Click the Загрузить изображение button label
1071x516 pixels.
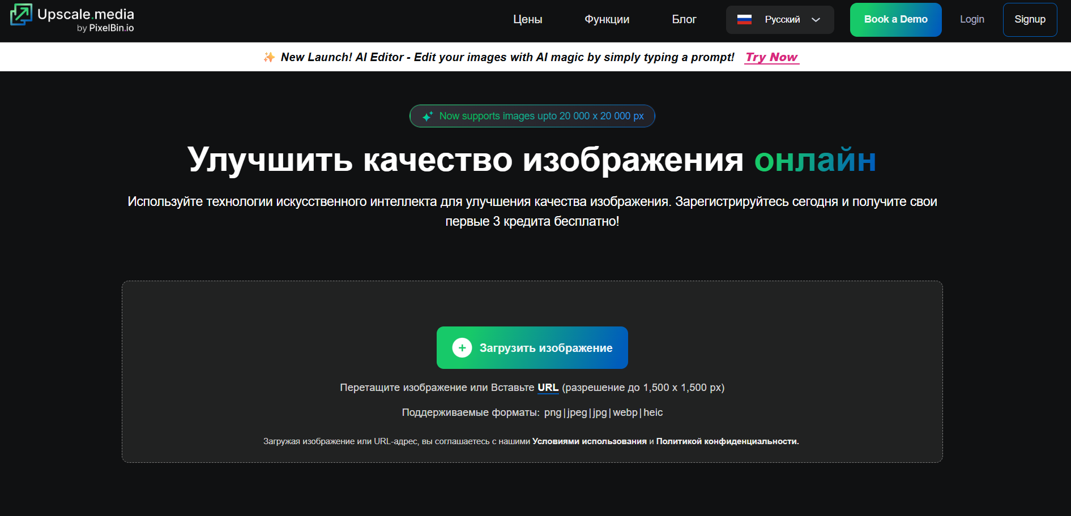tap(546, 348)
